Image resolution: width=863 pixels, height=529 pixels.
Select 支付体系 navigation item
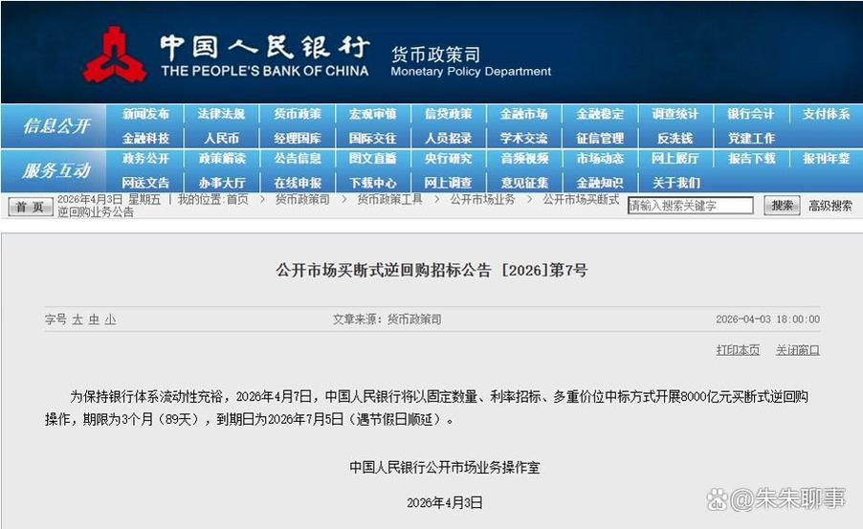[x=826, y=114]
